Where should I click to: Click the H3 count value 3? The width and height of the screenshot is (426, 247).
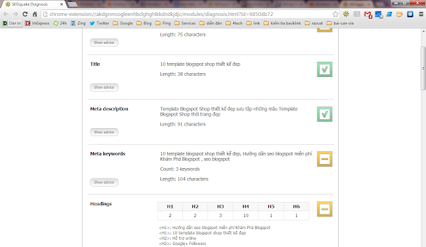[x=220, y=216]
